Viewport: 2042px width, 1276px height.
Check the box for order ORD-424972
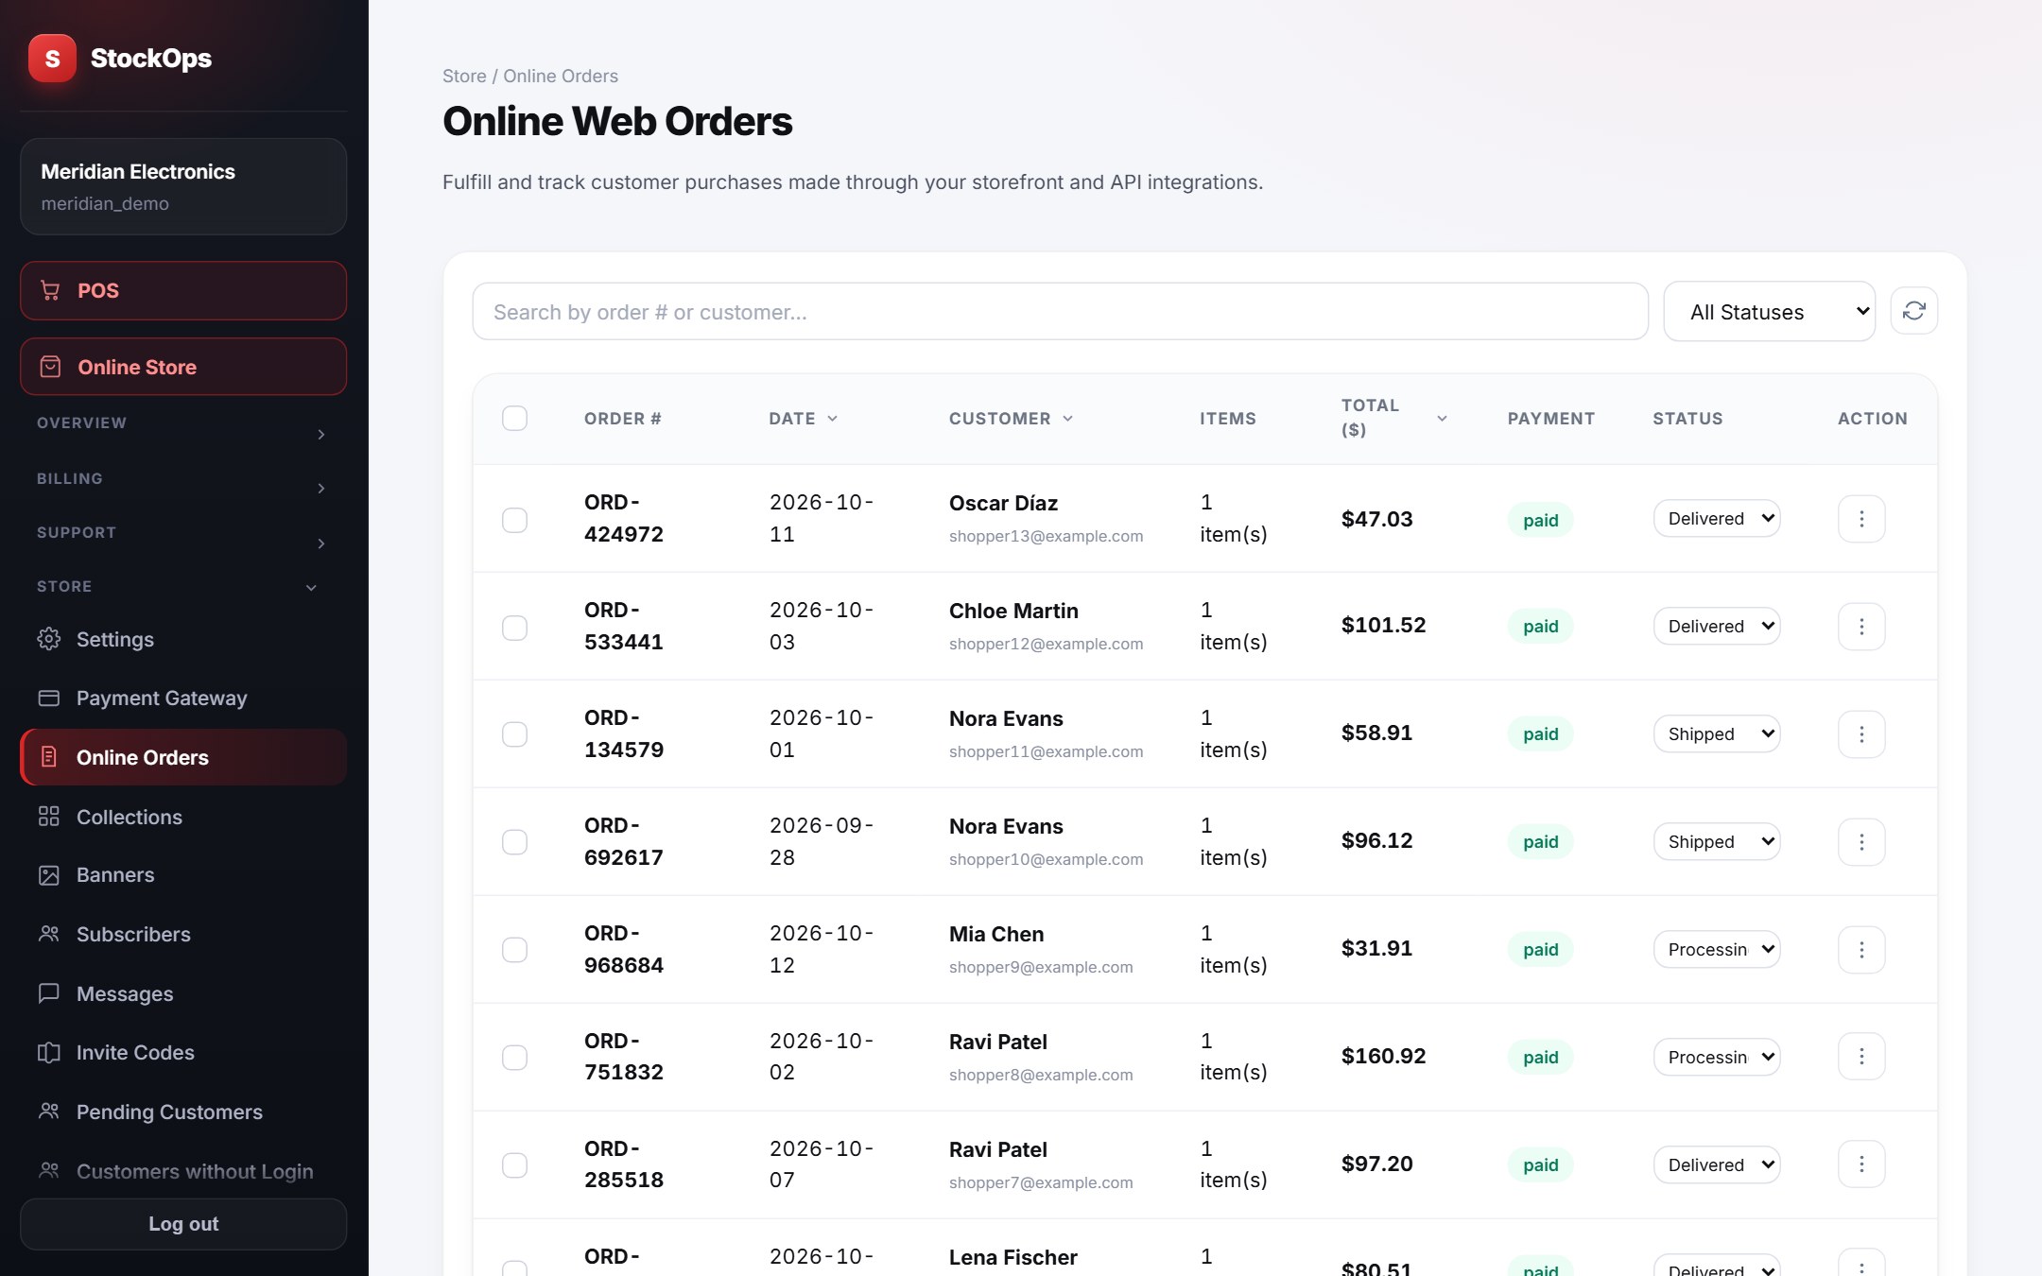pos(514,520)
